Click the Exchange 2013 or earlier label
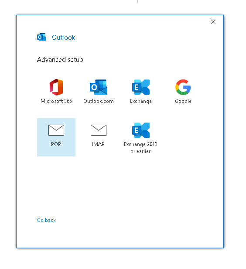Screen dimensions: 246x269 click(140, 148)
